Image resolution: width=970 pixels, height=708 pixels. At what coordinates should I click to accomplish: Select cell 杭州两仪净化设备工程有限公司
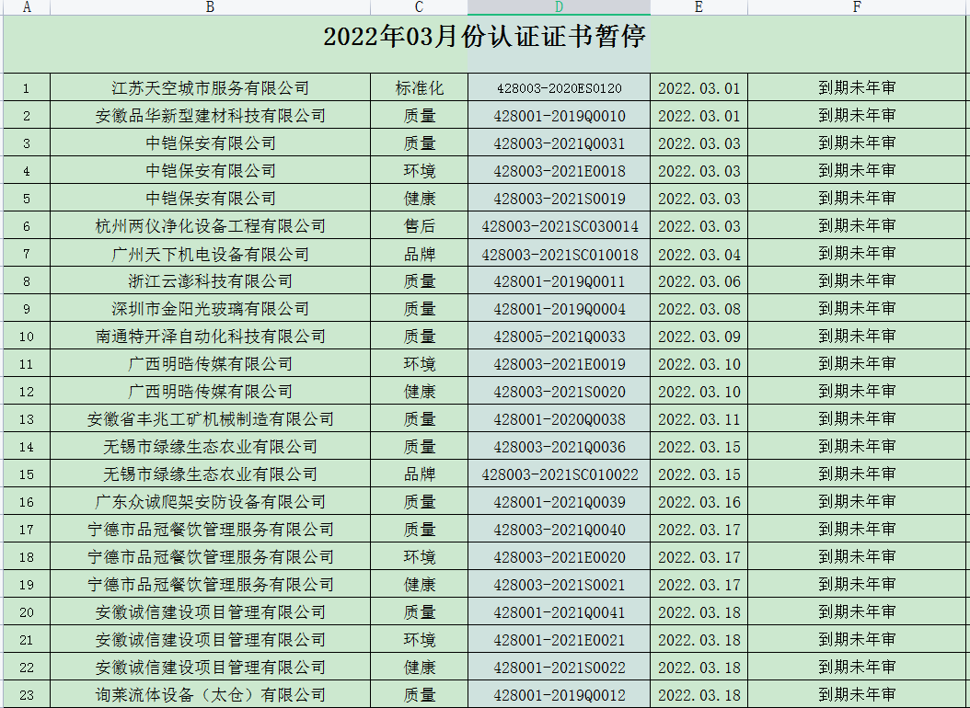click(x=211, y=226)
